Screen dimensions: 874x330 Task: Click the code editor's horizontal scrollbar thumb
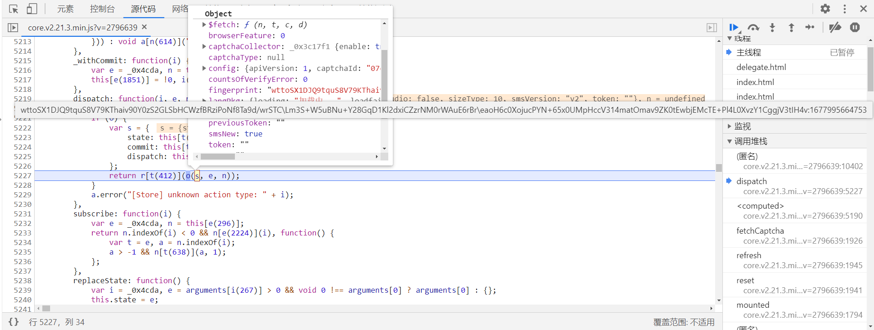pyautogui.click(x=46, y=308)
